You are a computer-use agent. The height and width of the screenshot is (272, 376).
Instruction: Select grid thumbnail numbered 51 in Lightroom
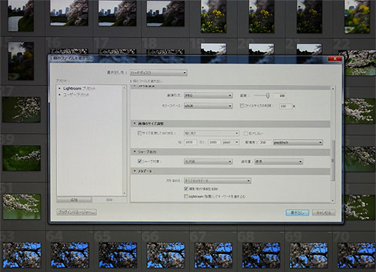pyautogui.click(x=21, y=207)
